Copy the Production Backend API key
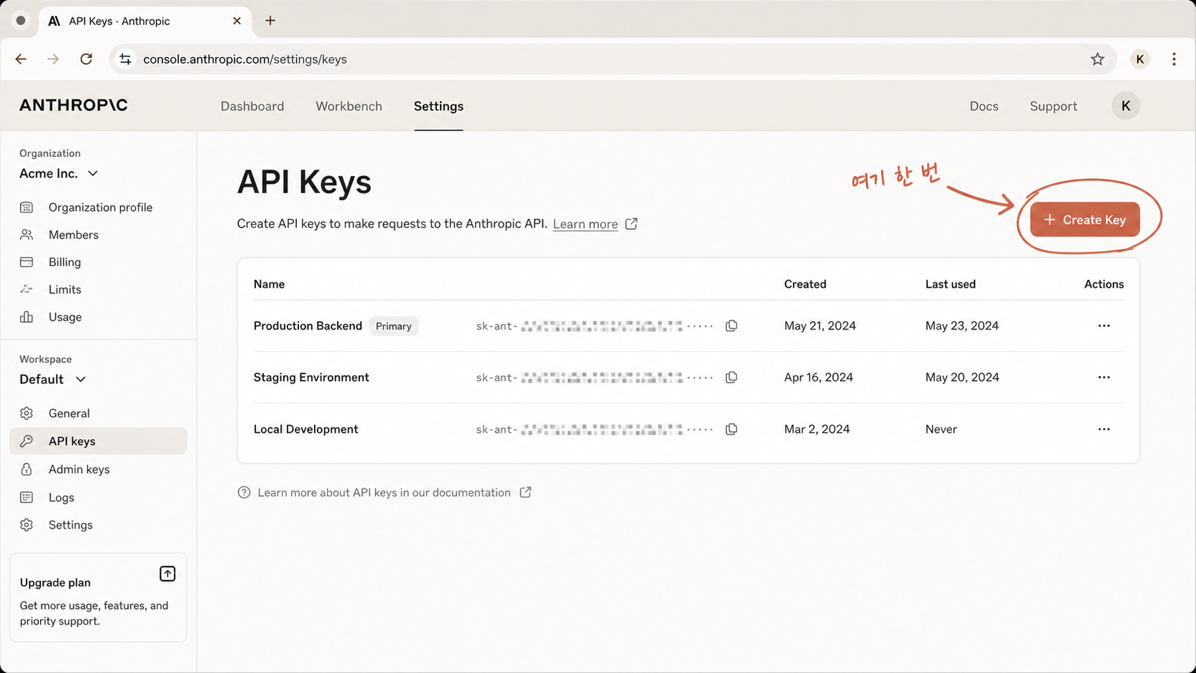This screenshot has width=1196, height=673. [x=731, y=325]
